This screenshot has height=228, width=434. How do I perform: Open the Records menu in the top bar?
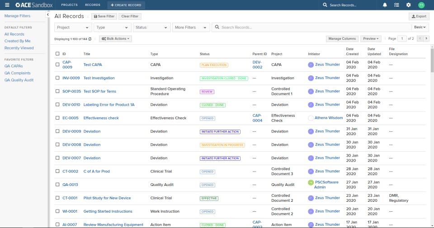tap(93, 5)
